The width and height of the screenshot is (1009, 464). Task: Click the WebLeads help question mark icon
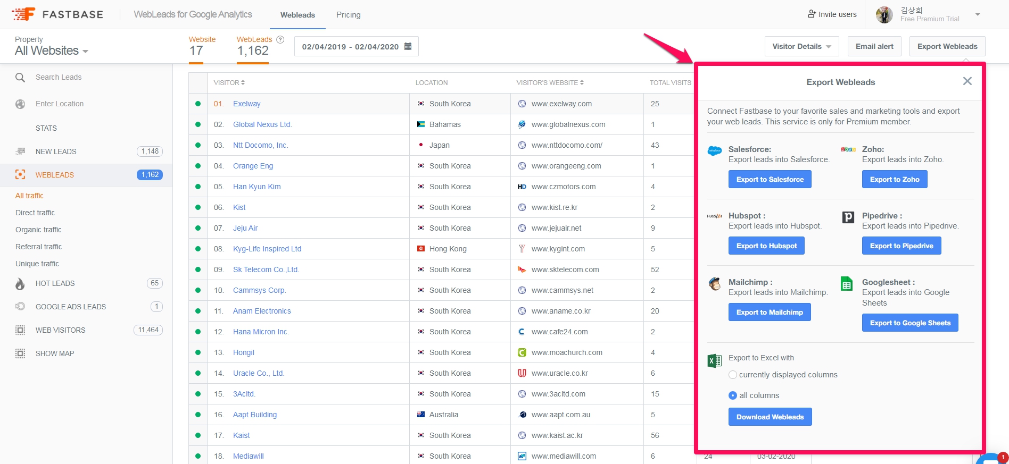click(x=280, y=39)
